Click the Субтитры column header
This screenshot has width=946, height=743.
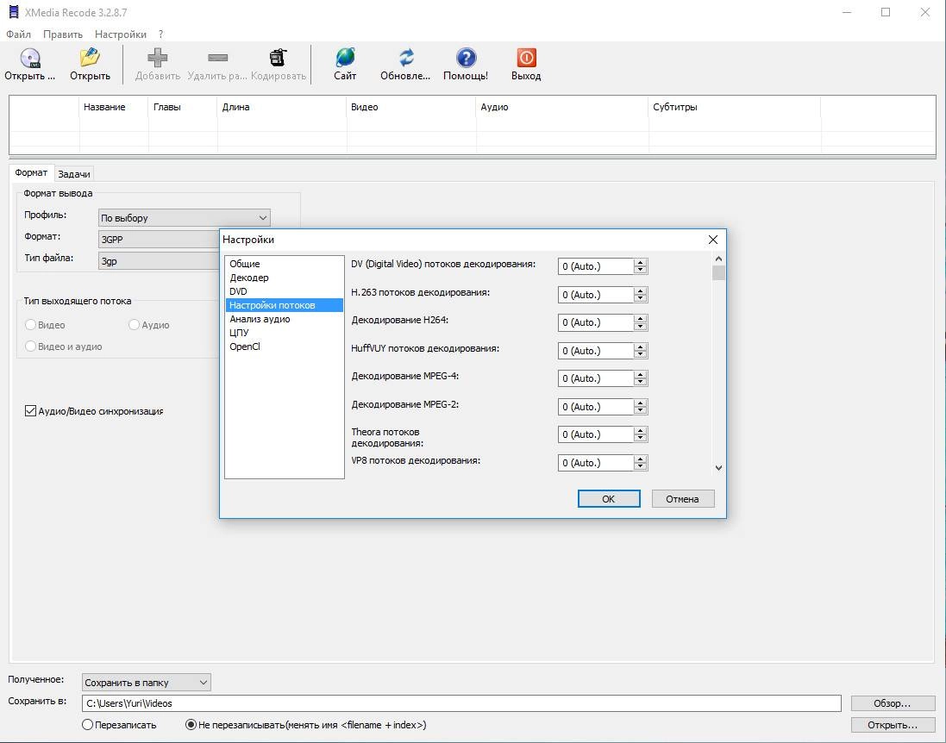734,107
